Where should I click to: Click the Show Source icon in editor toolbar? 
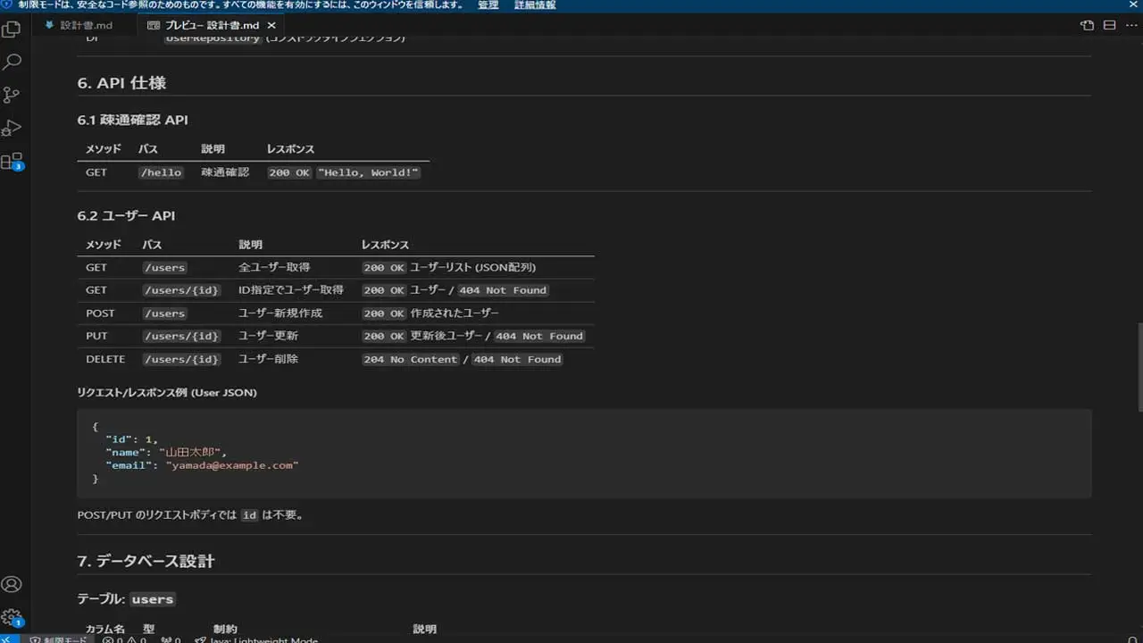coord(1087,25)
